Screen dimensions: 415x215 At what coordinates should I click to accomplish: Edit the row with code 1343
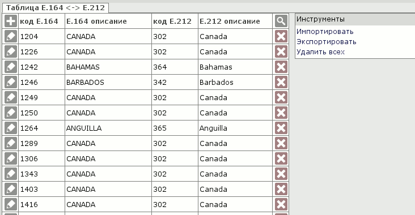coord(11,174)
